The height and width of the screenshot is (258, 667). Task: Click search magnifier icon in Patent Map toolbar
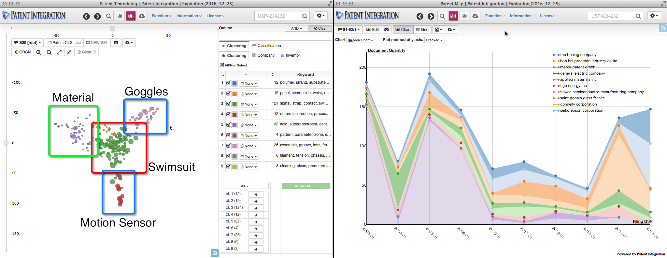442,16
